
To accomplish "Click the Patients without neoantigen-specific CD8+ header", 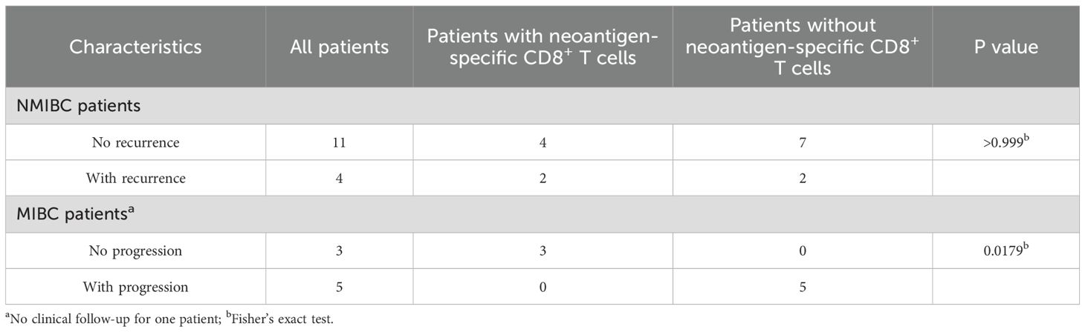I will pos(803,46).
